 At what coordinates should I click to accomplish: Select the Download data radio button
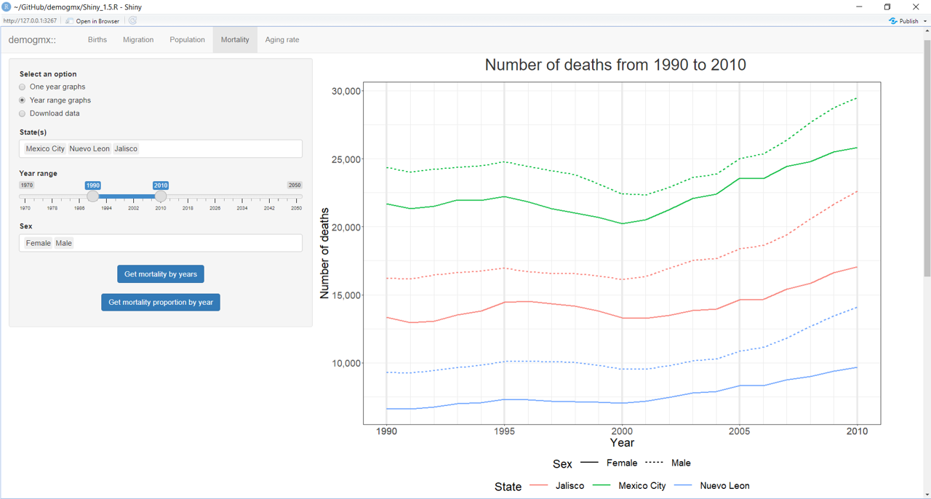coord(23,113)
